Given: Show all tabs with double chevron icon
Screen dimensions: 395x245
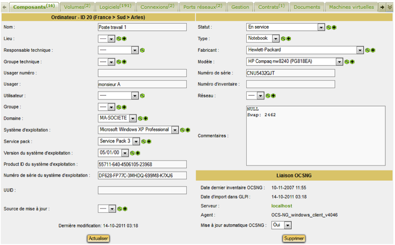Looking at the screenshot, I should pos(390,7).
